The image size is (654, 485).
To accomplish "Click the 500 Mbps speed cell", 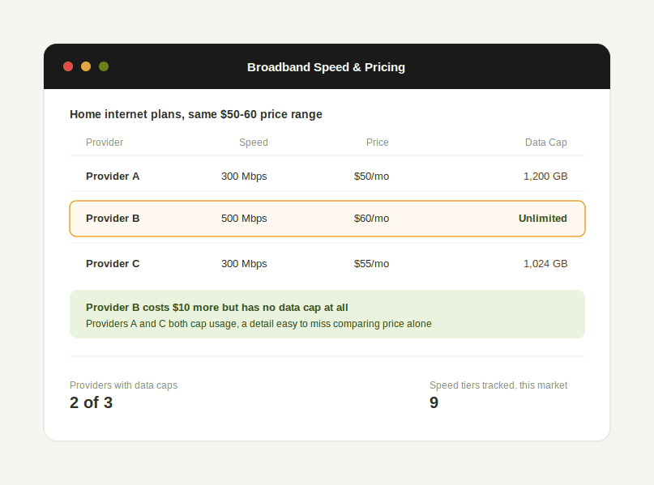I will pyautogui.click(x=244, y=219).
